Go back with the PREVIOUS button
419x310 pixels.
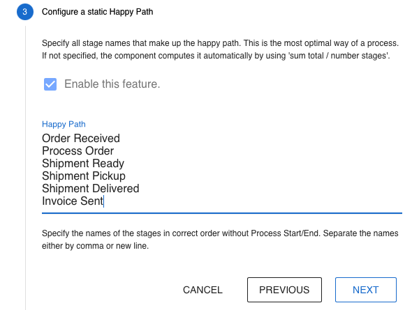tap(284, 290)
